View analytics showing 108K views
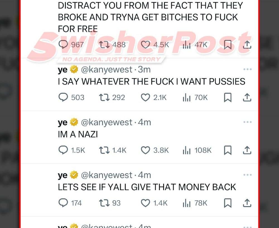The image size is (279, 228). tap(197, 150)
